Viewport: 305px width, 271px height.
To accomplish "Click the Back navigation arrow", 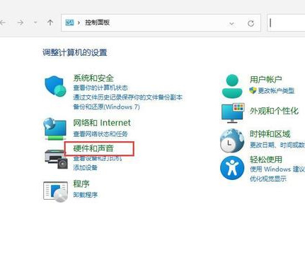I will (3, 23).
